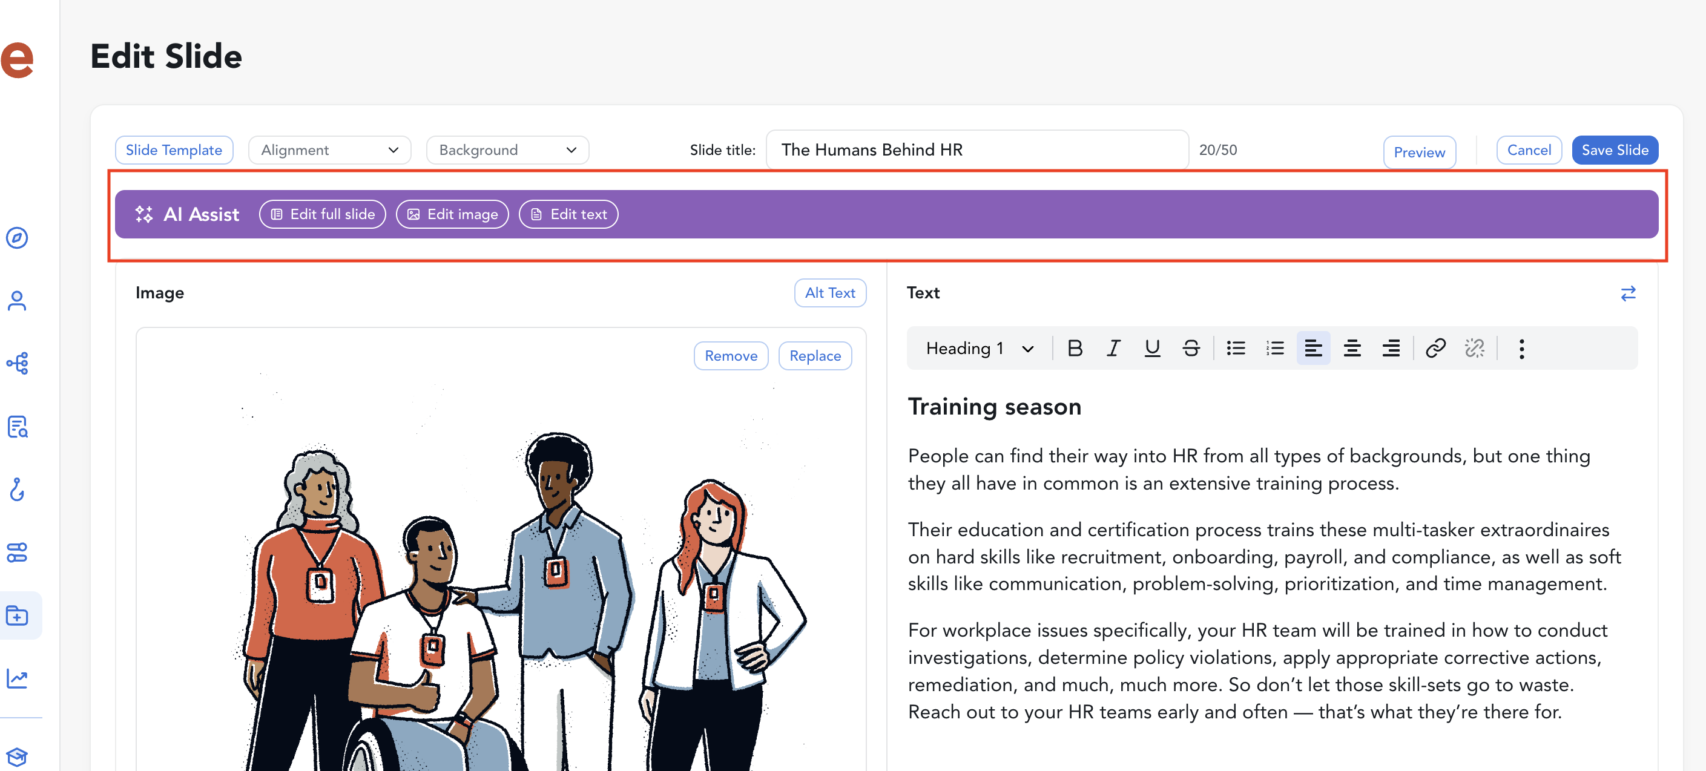Swap image and text positions

(1628, 293)
